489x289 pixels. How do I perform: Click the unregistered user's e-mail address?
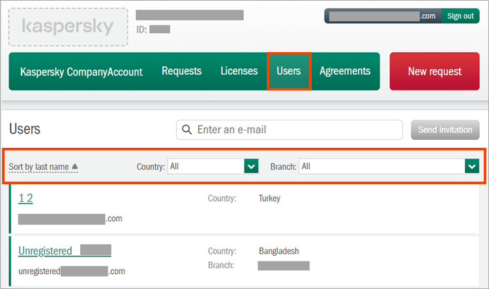coord(72,271)
